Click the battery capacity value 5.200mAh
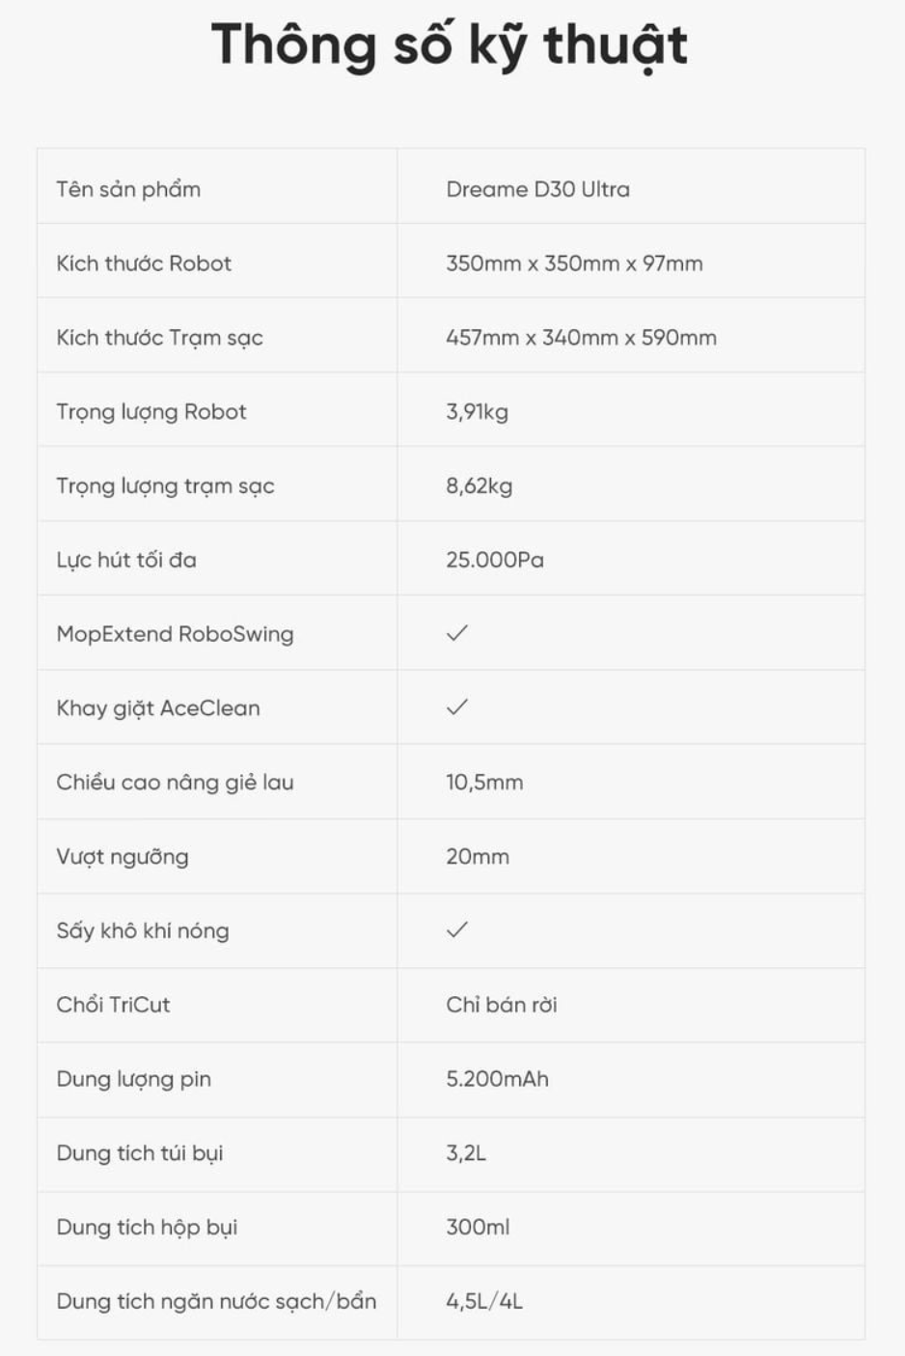Image resolution: width=905 pixels, height=1356 pixels. (497, 1079)
